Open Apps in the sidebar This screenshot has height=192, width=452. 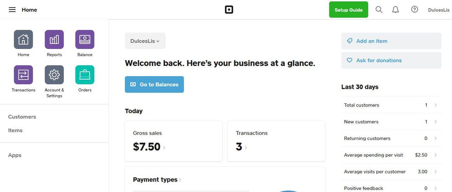[15, 155]
